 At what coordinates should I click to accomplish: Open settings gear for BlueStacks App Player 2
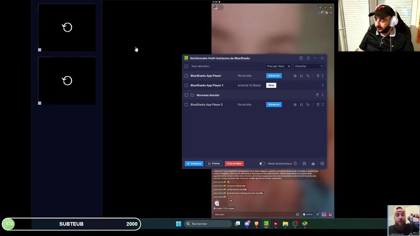coord(295,105)
